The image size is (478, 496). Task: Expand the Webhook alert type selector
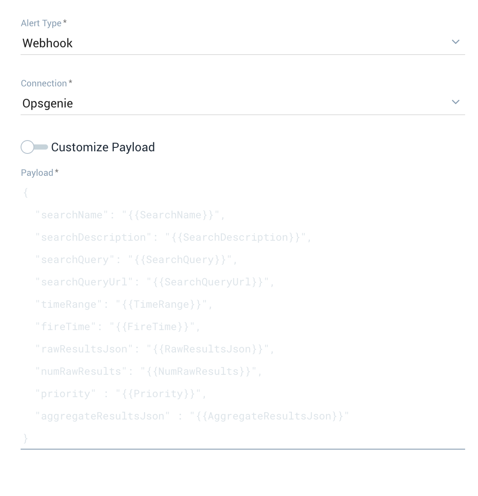(x=456, y=42)
